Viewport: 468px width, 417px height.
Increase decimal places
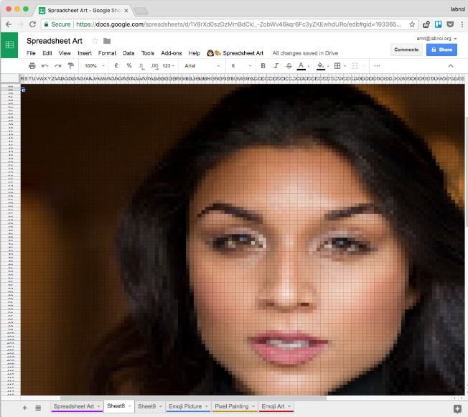tap(154, 66)
